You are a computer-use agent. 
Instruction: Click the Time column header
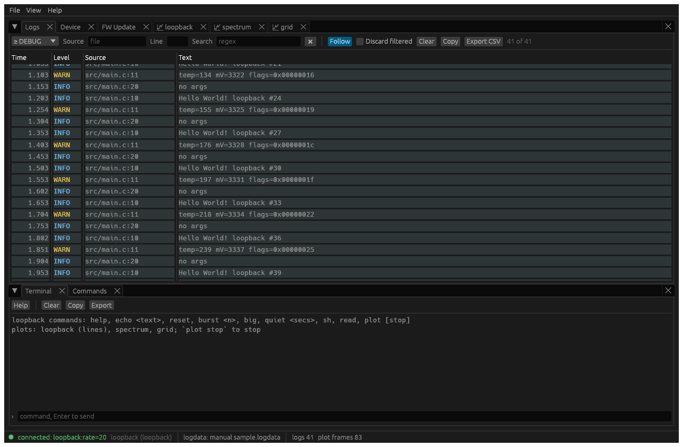coord(19,58)
